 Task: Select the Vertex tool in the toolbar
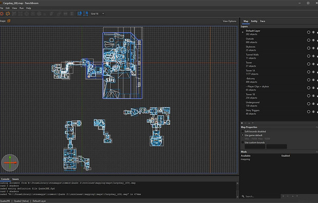[20, 13]
